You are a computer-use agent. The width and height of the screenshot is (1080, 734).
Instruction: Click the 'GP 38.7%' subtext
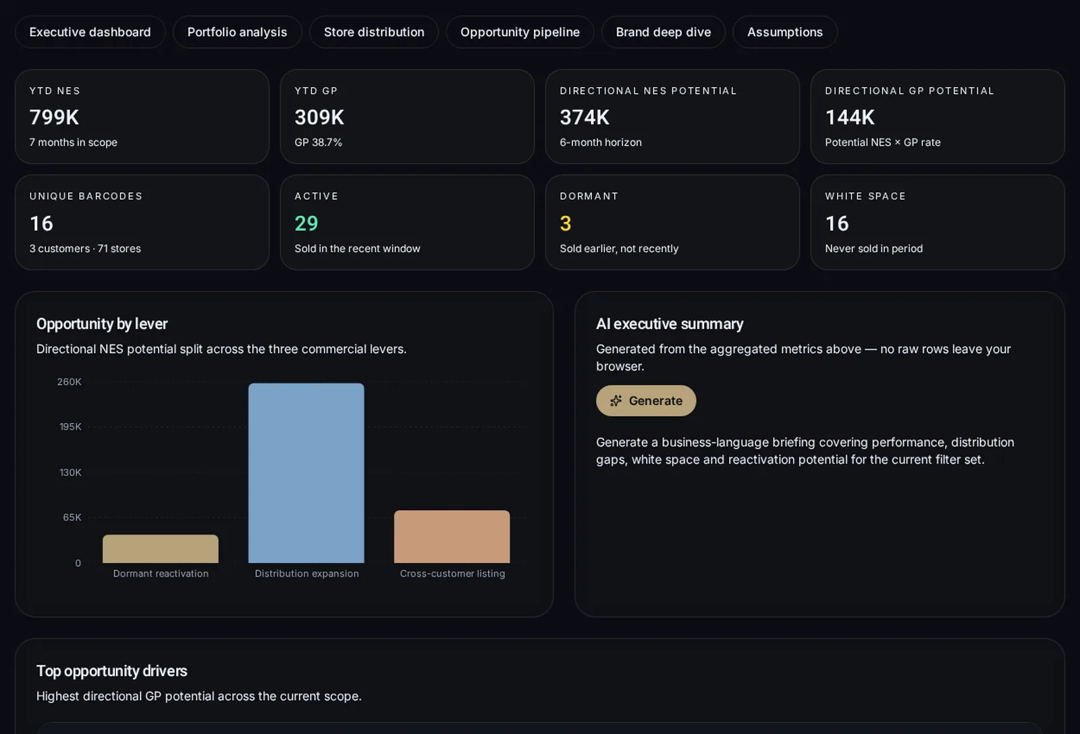318,142
